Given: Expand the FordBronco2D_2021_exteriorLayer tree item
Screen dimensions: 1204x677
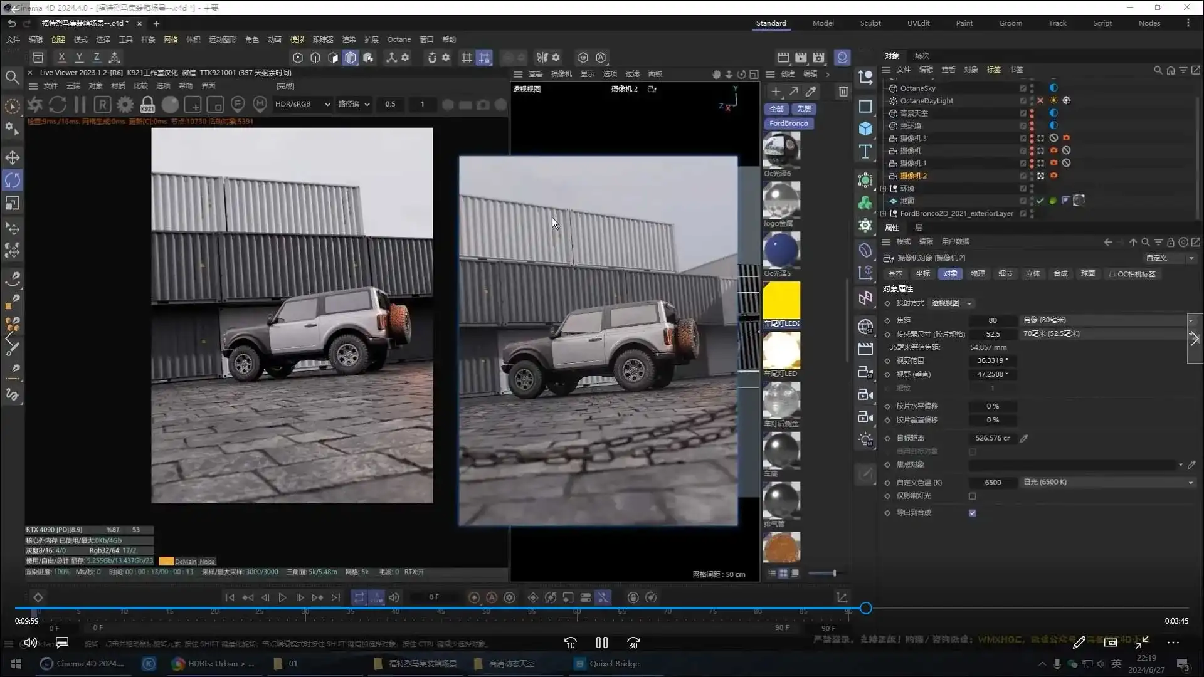Looking at the screenshot, I should [x=884, y=213].
